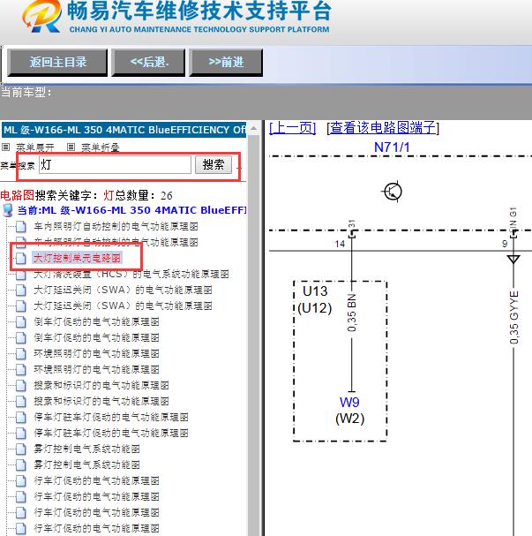Click document icon beside 大灯清洗装置（HCS）
The image size is (532, 536).
[21, 274]
